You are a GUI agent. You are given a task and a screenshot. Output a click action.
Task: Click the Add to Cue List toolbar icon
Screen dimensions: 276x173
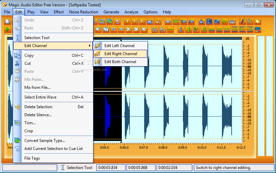[x=117, y=21]
